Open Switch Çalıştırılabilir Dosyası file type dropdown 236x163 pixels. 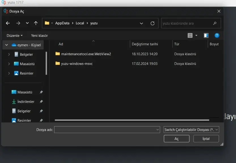191,130
